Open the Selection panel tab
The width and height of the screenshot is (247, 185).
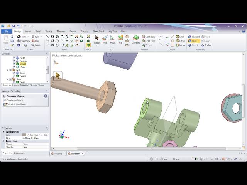(x=24, y=85)
